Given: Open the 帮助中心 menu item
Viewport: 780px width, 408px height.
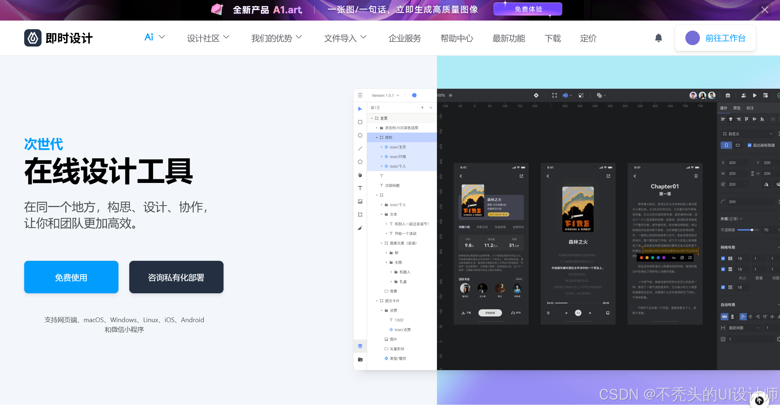Looking at the screenshot, I should click(x=456, y=38).
